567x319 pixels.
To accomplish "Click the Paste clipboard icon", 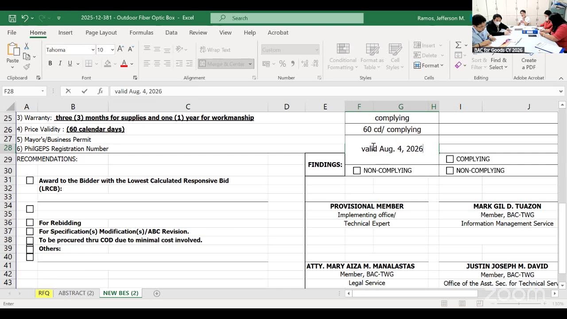I will point(12,50).
